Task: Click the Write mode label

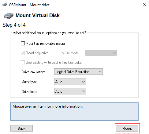Action: (x=71, y=53)
